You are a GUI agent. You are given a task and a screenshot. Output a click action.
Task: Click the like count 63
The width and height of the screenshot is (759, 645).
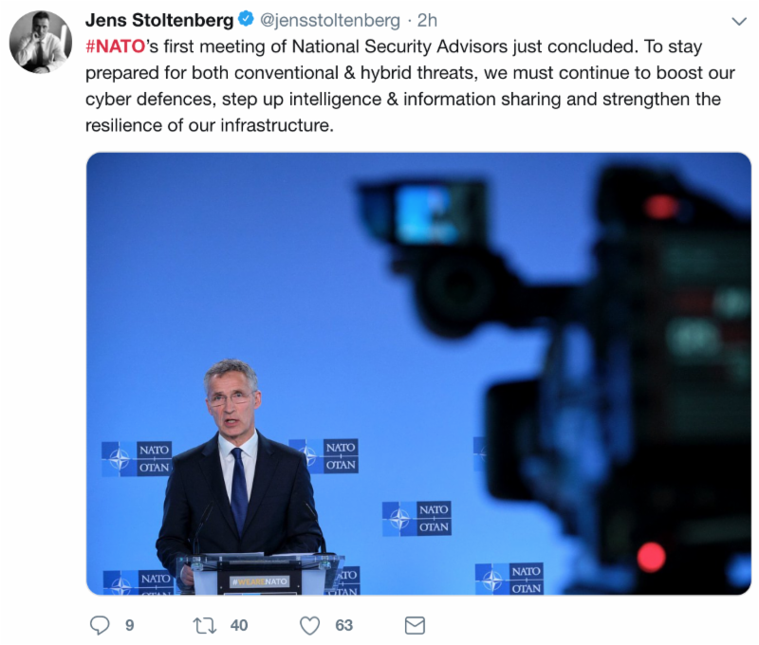pyautogui.click(x=344, y=625)
